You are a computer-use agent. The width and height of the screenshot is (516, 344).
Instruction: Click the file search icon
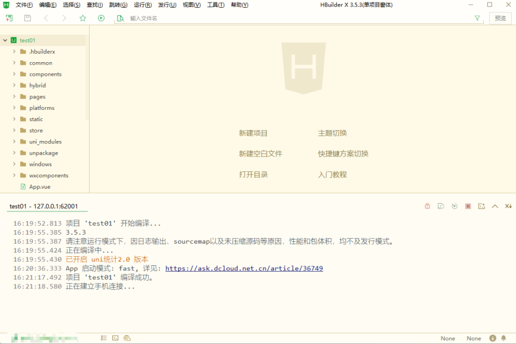click(x=121, y=18)
